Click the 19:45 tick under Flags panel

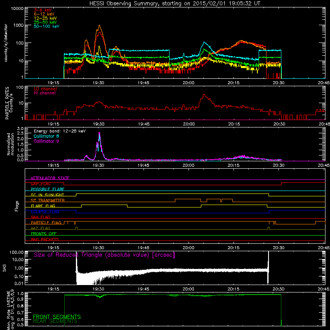click(144, 248)
